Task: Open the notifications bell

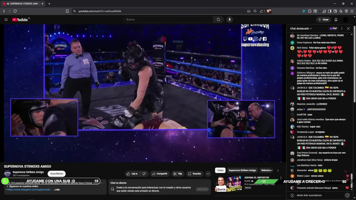Action: point(336,19)
